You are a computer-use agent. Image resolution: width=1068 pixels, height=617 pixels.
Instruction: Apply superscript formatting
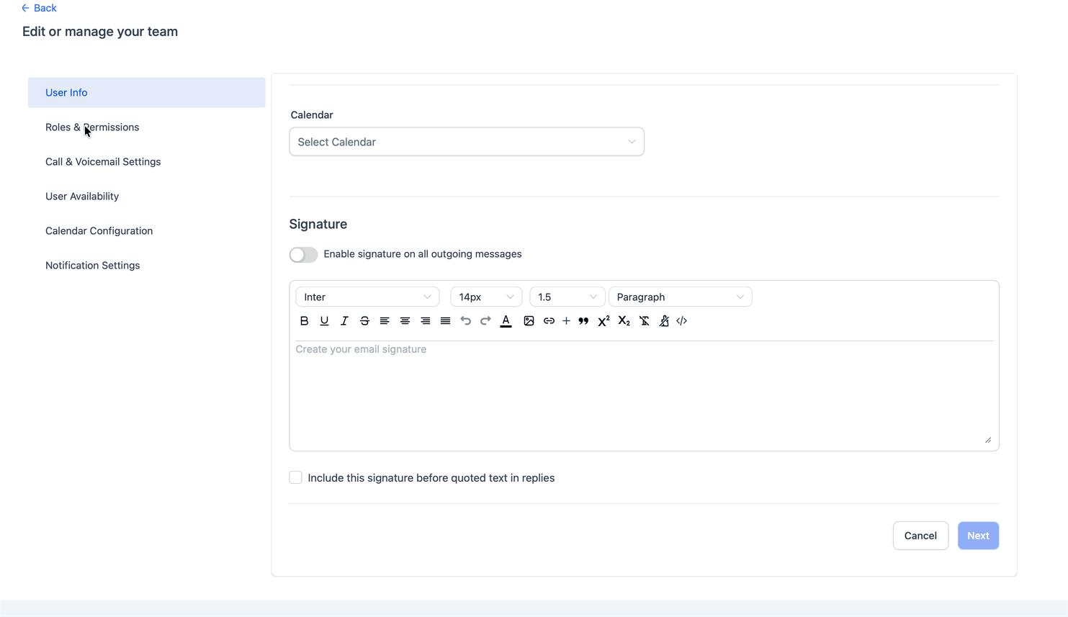603,321
